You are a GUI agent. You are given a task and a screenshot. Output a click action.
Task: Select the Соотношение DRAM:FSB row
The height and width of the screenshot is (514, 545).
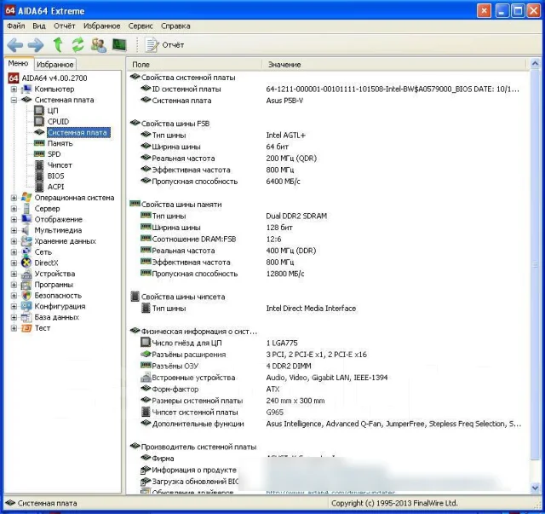tap(327, 239)
